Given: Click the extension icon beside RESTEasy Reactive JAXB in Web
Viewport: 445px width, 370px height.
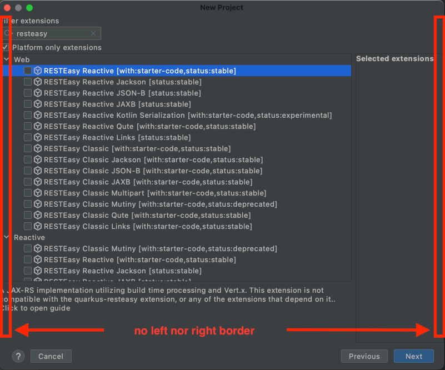Looking at the screenshot, I should click(x=38, y=104).
